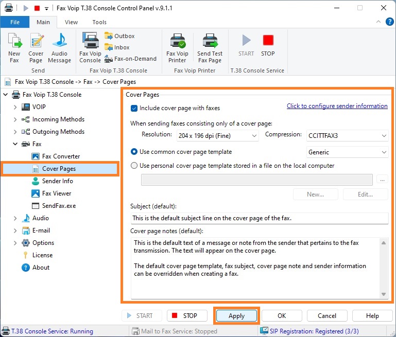The height and width of the screenshot is (337, 396).
Task: Click the Help button
Action: [x=372, y=316]
